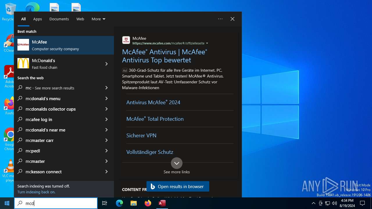
Task: Select the mckesson connect suggestion
Action: point(64,172)
